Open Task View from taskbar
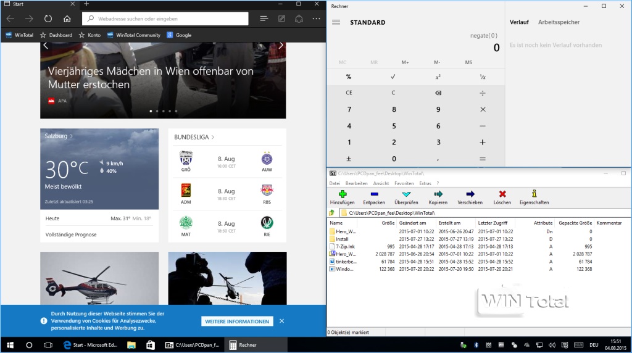This screenshot has height=353, width=632. pos(48,345)
